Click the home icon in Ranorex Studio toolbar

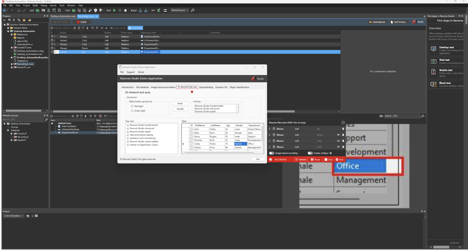(x=125, y=10)
